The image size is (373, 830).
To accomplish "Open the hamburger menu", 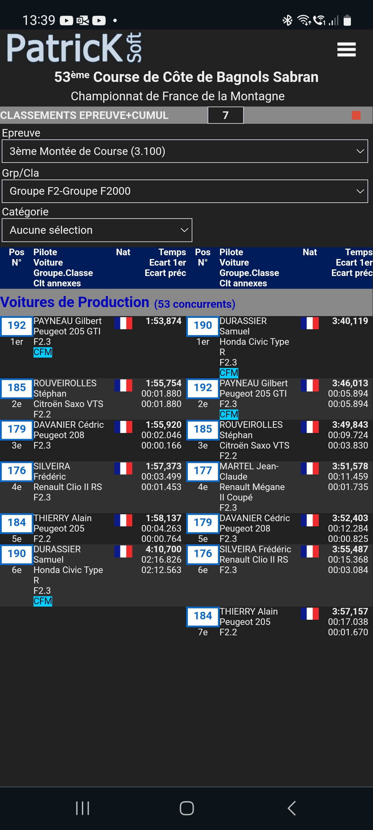I will click(x=346, y=49).
